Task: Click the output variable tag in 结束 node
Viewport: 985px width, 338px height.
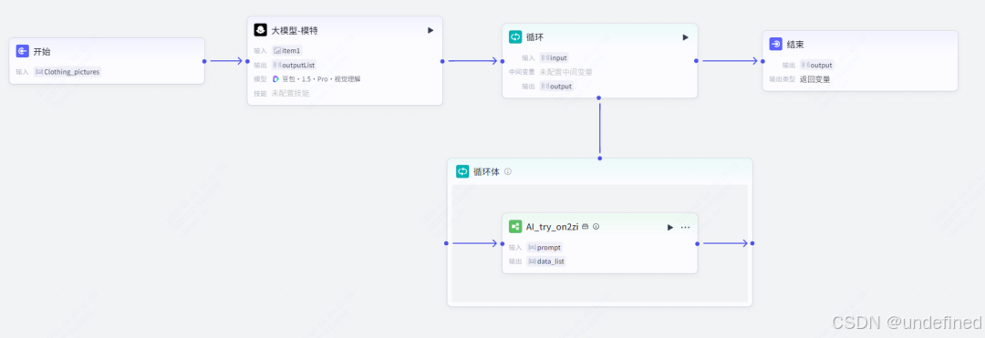Action: [817, 66]
